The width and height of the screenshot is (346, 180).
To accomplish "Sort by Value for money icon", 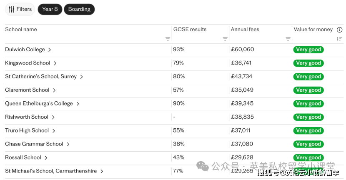I will 339,39.
